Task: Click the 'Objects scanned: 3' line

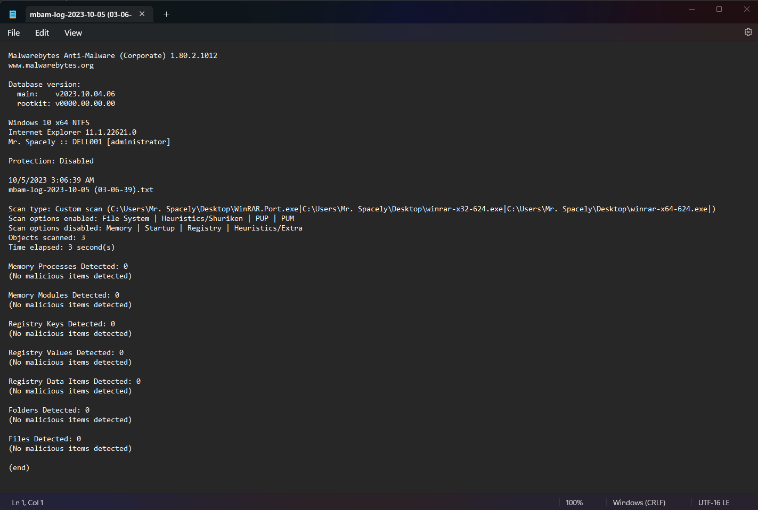Action: (47, 237)
